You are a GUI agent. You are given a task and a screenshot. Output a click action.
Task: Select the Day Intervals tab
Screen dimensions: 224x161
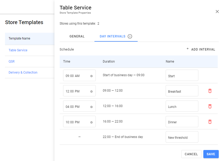point(113,36)
